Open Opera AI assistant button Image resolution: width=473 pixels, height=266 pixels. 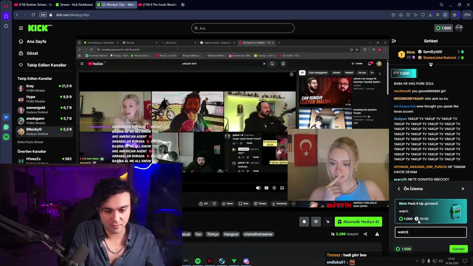[467, 15]
